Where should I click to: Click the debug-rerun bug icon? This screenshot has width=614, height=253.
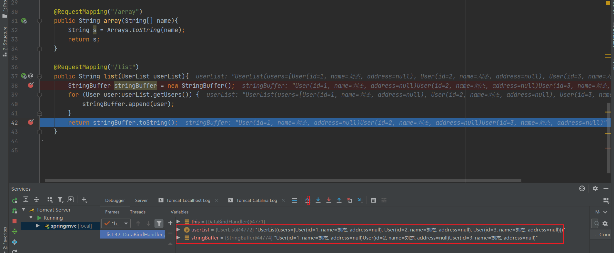coord(15,211)
